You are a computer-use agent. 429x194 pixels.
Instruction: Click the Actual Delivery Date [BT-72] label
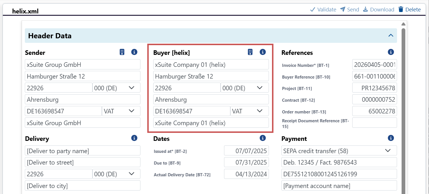182,175
